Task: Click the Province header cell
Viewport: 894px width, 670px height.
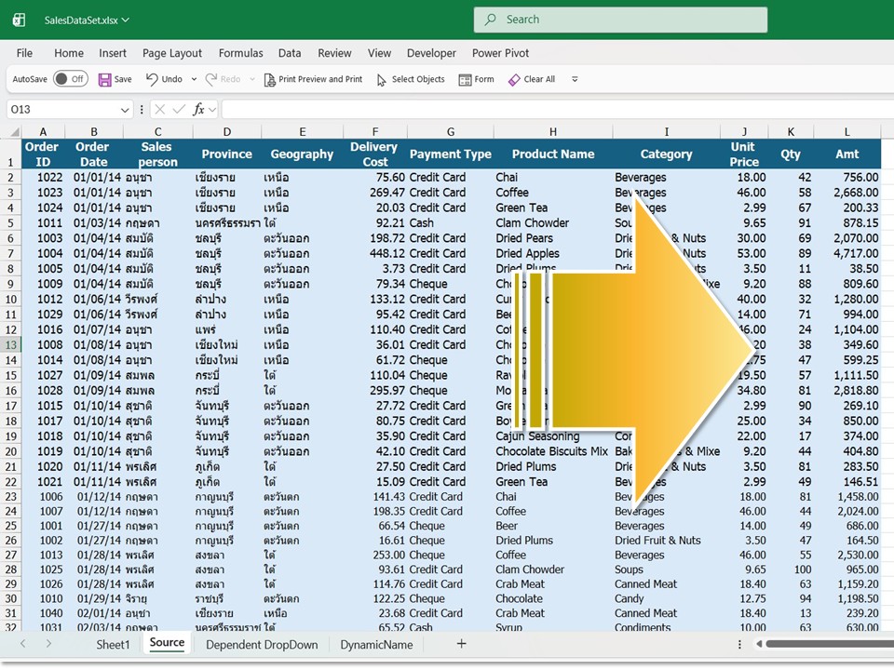Action: 226,154
